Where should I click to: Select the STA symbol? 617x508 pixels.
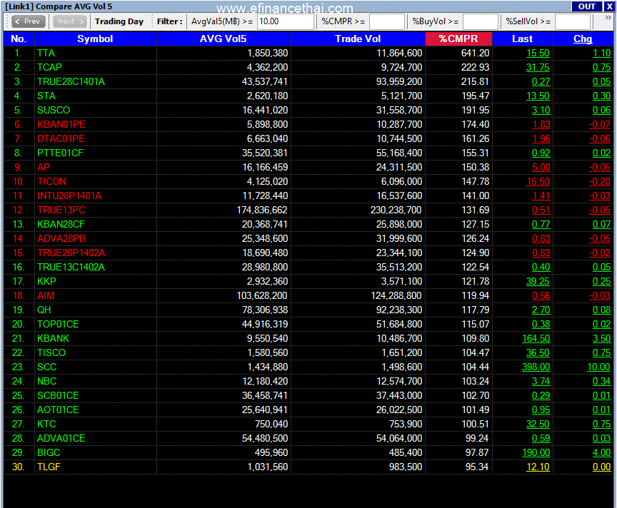coord(46,96)
